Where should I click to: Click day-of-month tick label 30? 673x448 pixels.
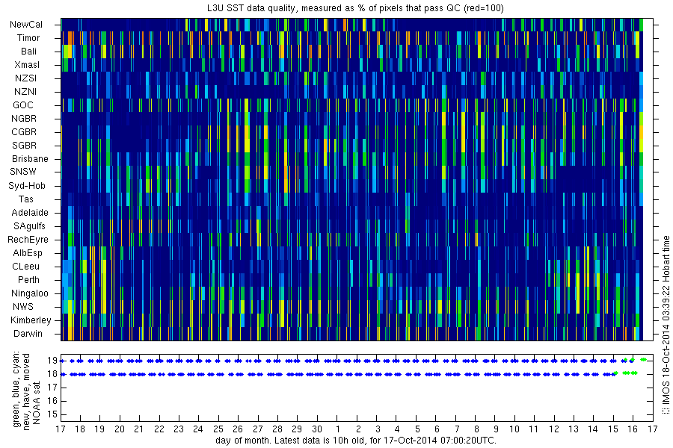tap(317, 429)
